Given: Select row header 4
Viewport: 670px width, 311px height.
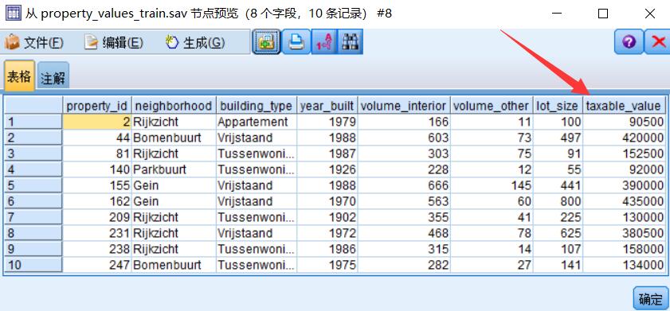Looking at the screenshot, I should [x=33, y=169].
